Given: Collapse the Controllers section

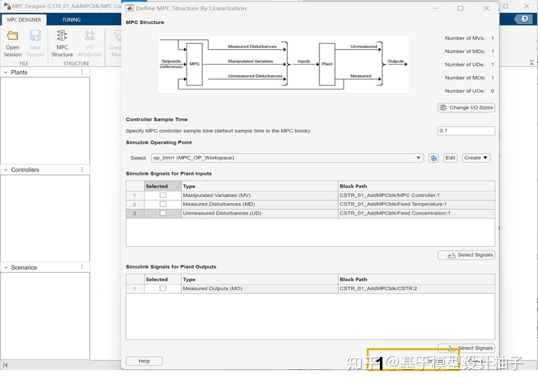Looking at the screenshot, I should pos(6,169).
